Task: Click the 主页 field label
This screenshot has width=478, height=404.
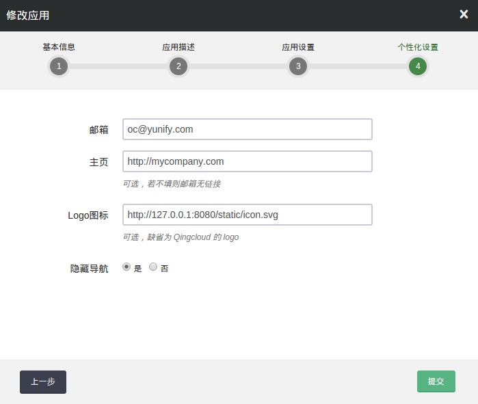Action: tap(98, 162)
